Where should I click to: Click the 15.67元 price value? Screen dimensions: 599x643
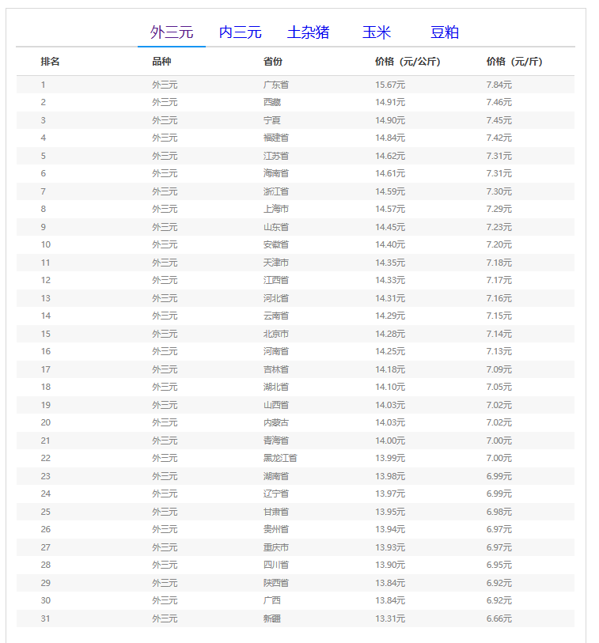pyautogui.click(x=390, y=85)
